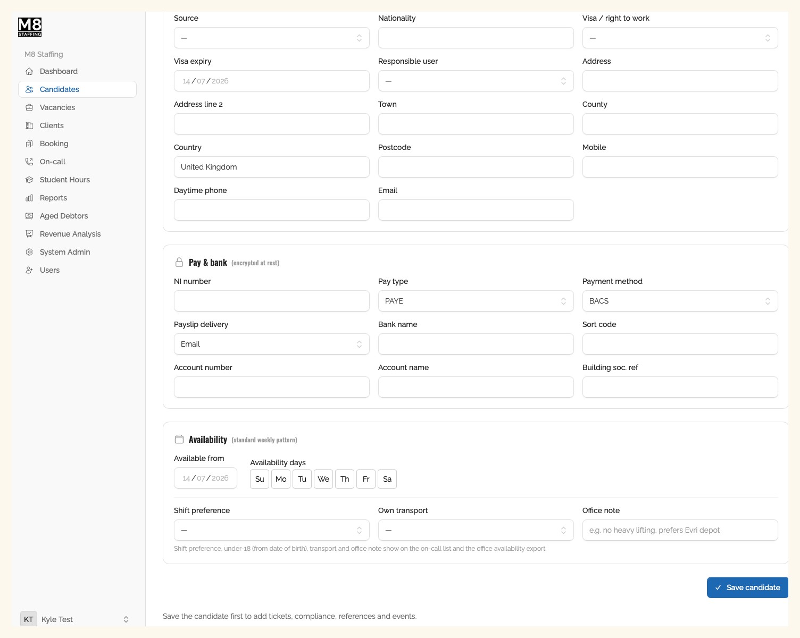Focus the Available from date field
This screenshot has height=638, width=800.
pos(205,478)
